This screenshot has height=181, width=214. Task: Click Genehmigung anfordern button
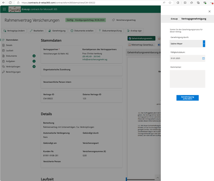pos(187,98)
